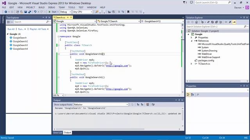Click the Solution Explorer horizontal scrollbar

pyautogui.click(x=214, y=81)
